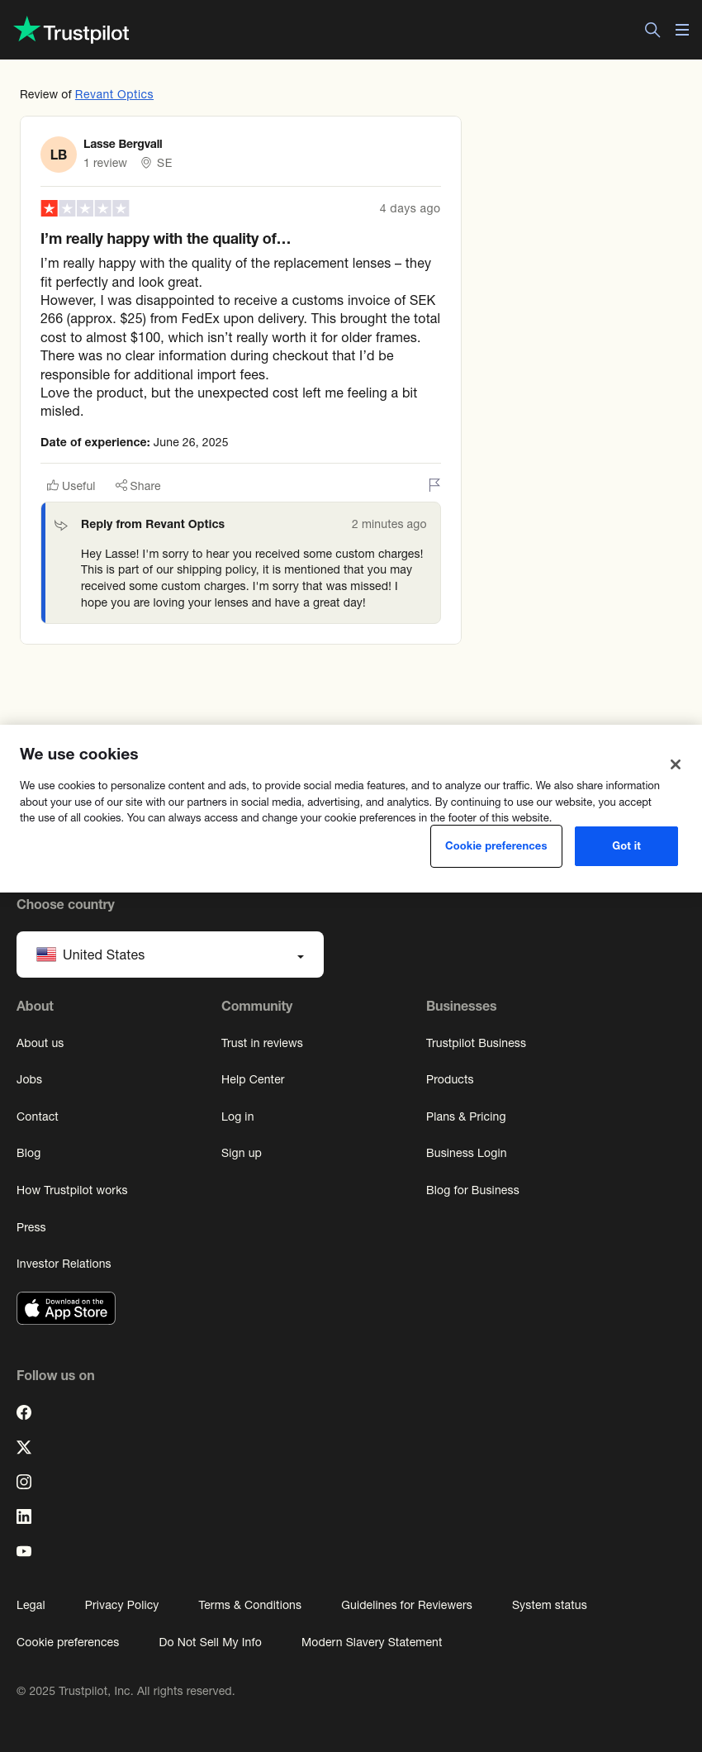Expand the United States country dropdown
This screenshot has width=702, height=1752.
point(170,955)
